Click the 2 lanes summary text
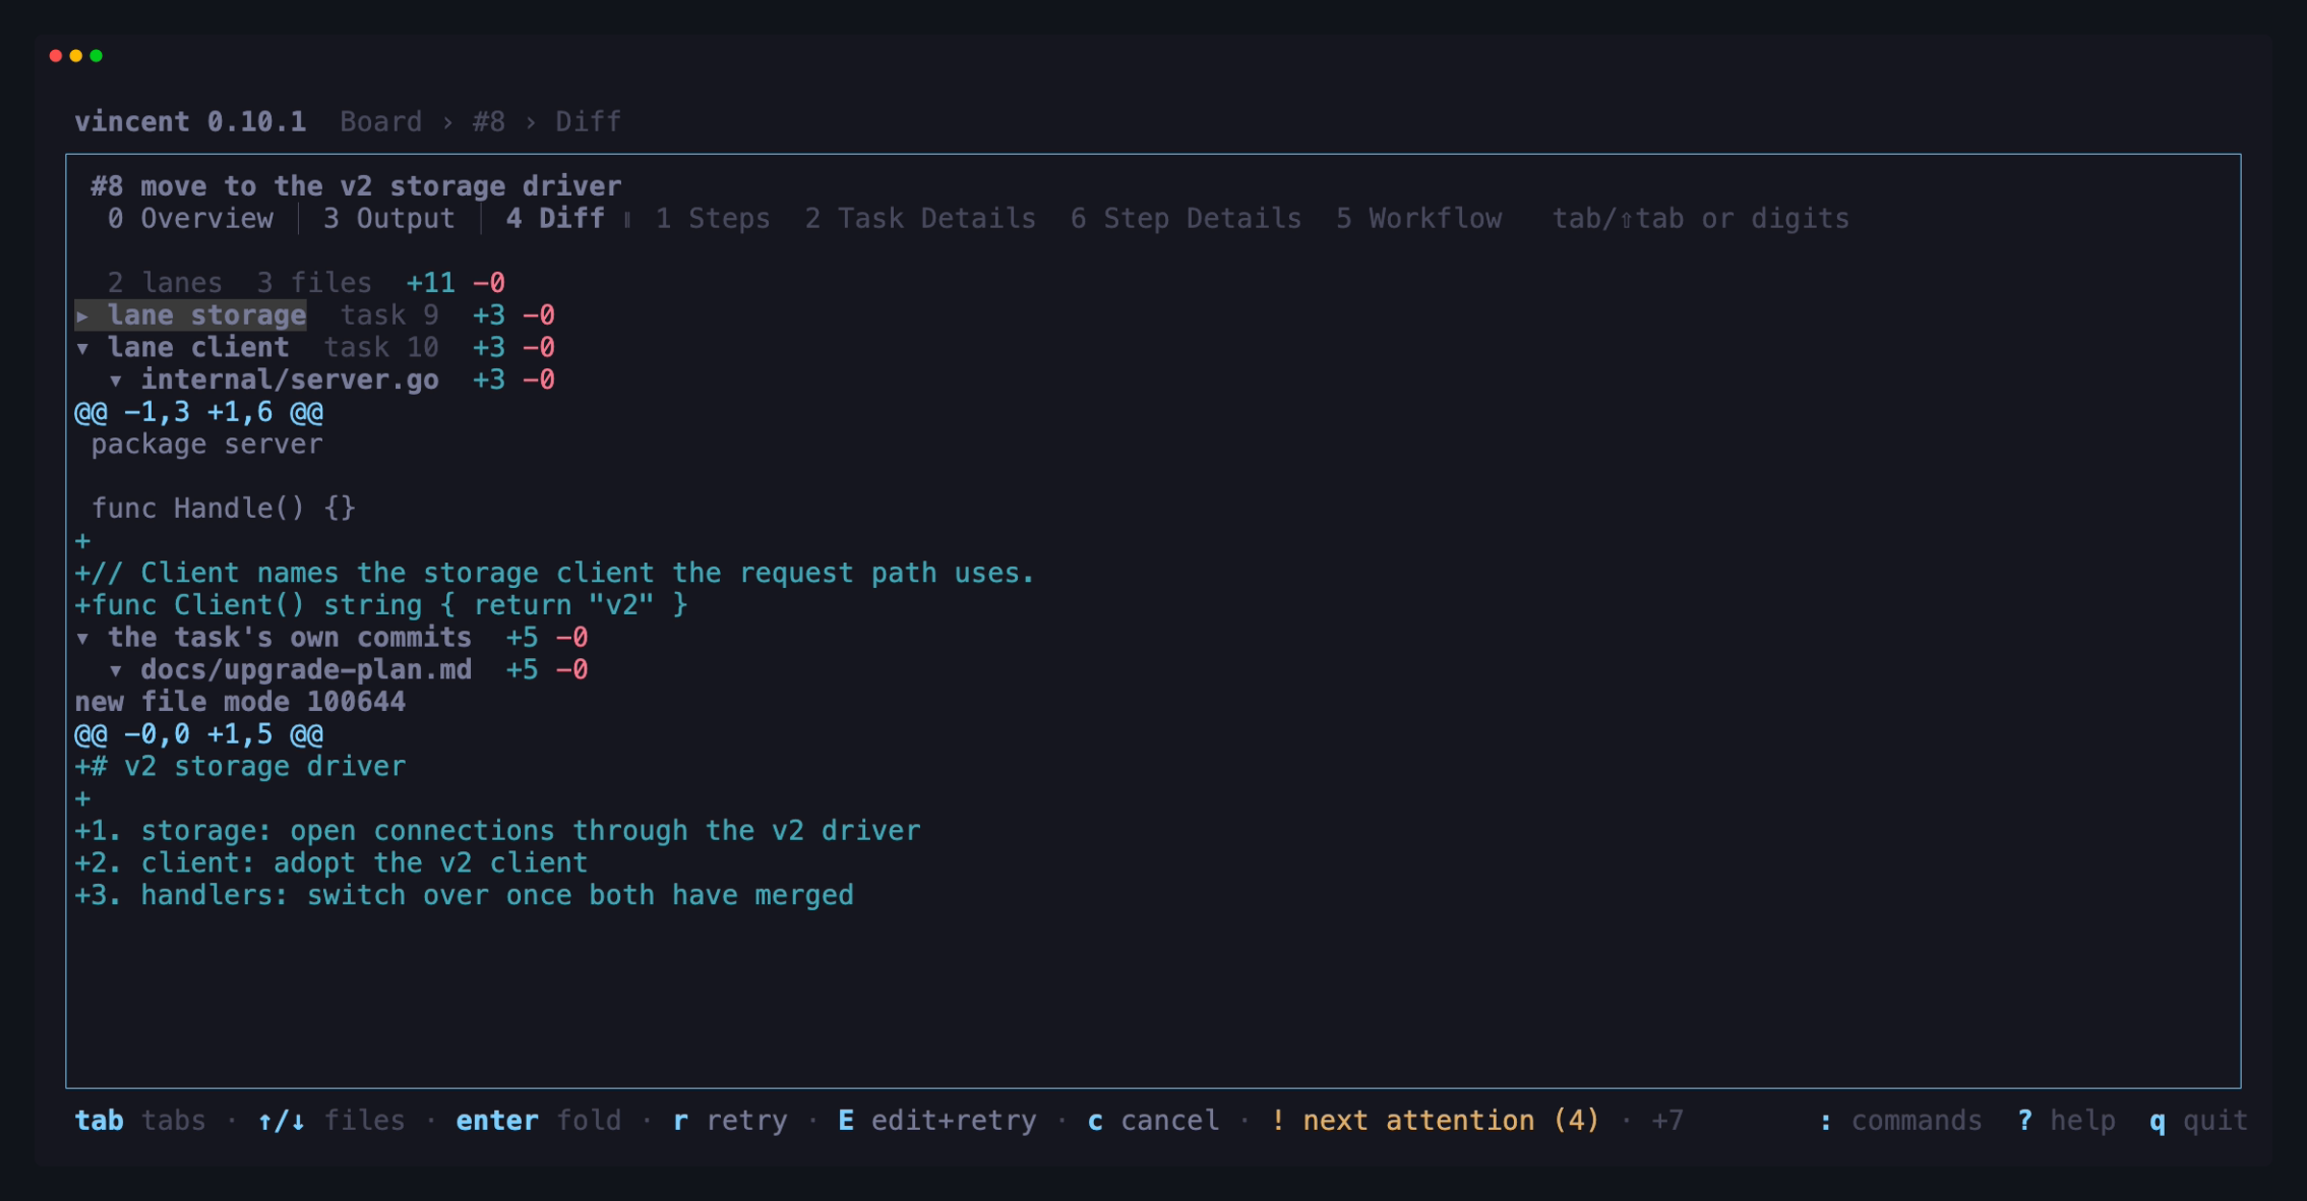The height and width of the screenshot is (1201, 2307). point(164,283)
